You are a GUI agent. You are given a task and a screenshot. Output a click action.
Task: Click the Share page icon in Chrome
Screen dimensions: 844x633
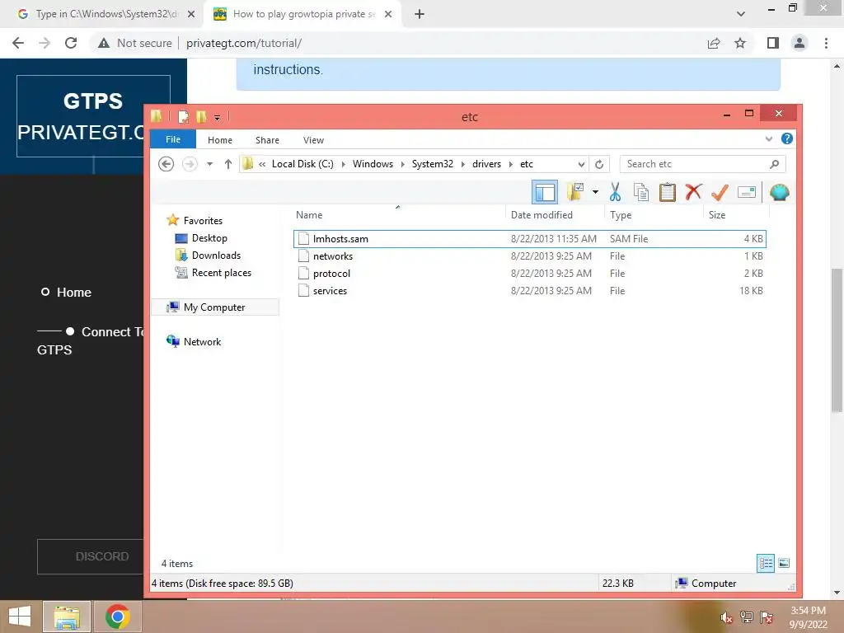tap(714, 43)
